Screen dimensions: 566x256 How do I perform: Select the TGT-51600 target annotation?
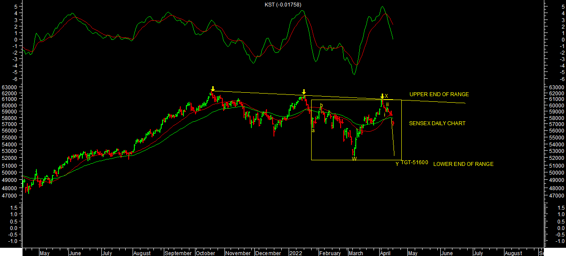[415, 163]
